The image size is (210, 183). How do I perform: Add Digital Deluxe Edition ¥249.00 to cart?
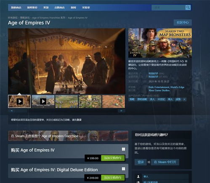click(x=113, y=178)
